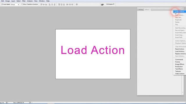Click Record Again... in the panel menu
The height and width of the screenshot is (104, 186).
coord(180,30)
